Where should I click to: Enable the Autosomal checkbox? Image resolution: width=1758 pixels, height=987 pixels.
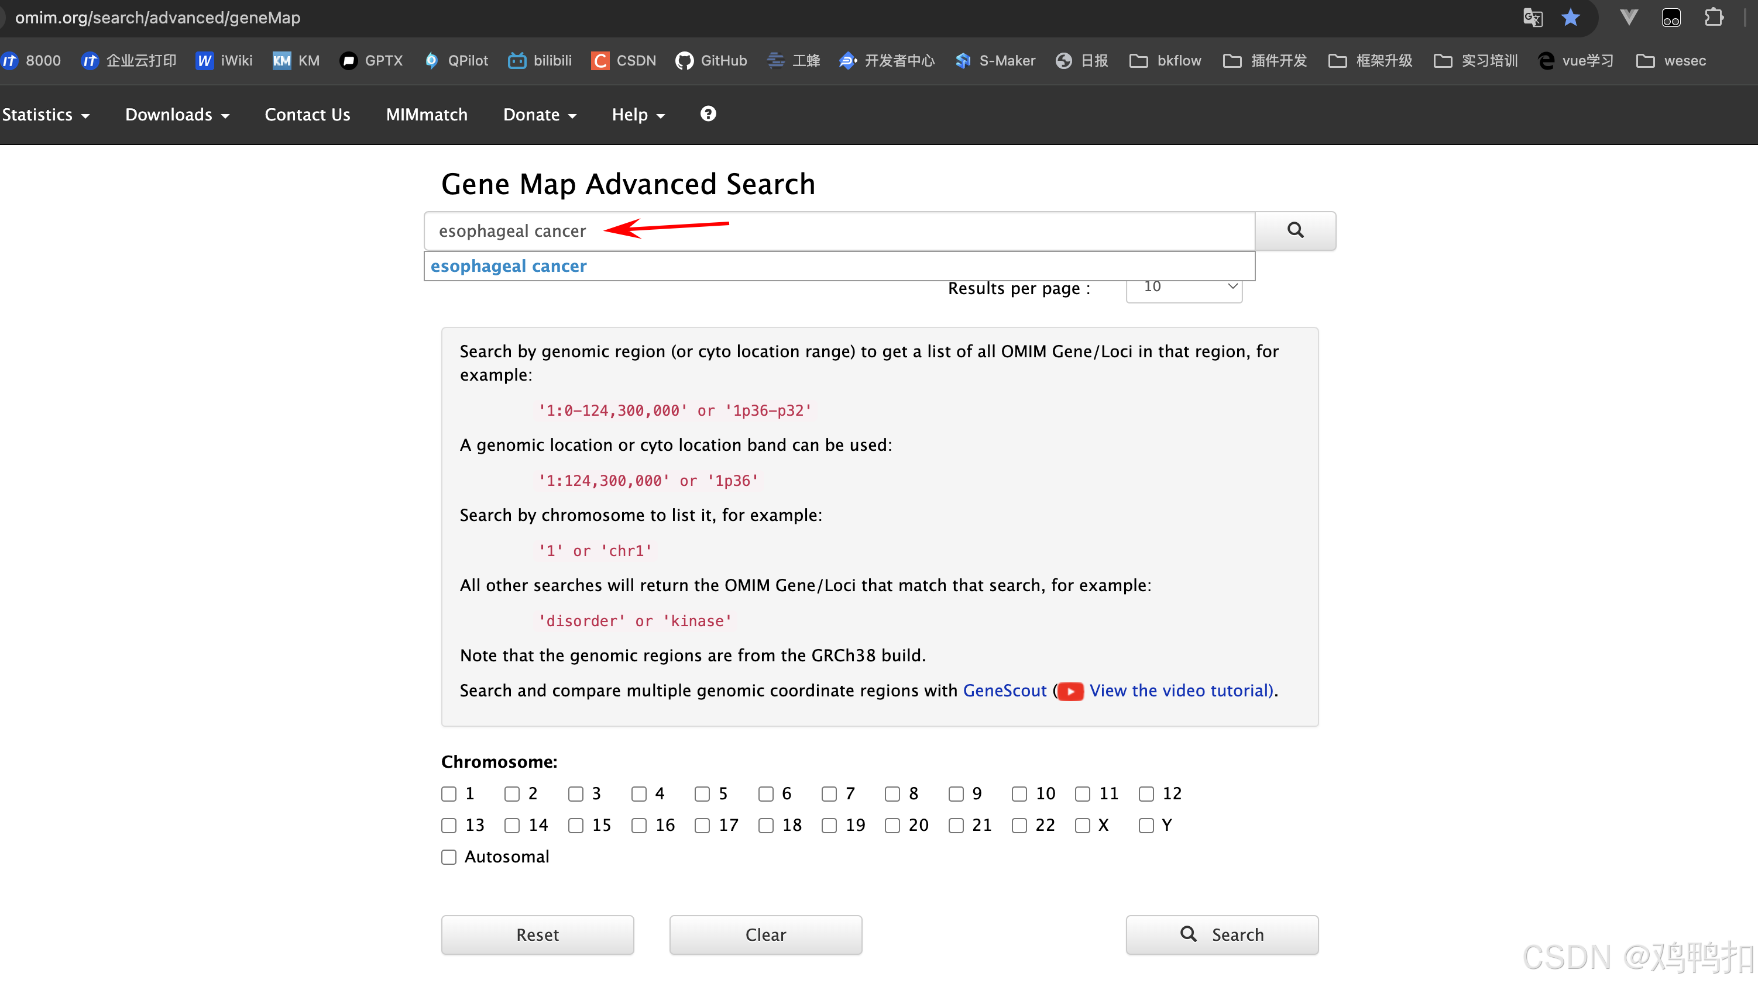448,857
